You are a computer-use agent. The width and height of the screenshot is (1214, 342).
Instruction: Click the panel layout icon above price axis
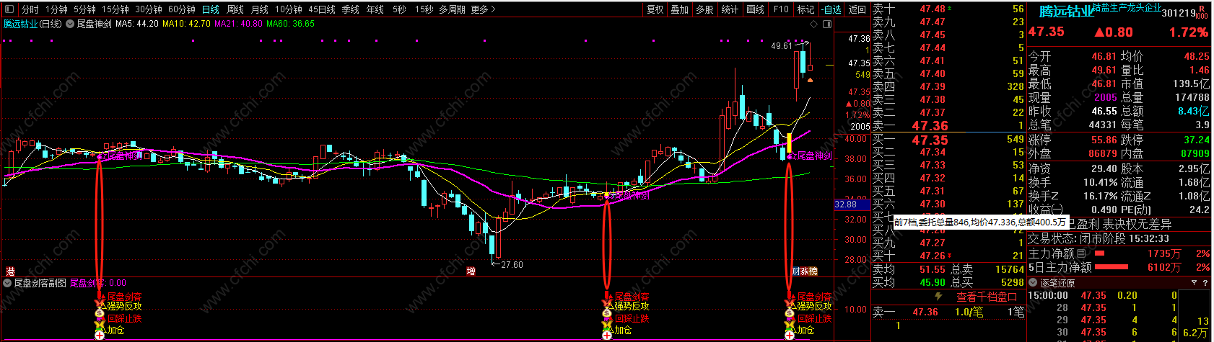click(826, 24)
